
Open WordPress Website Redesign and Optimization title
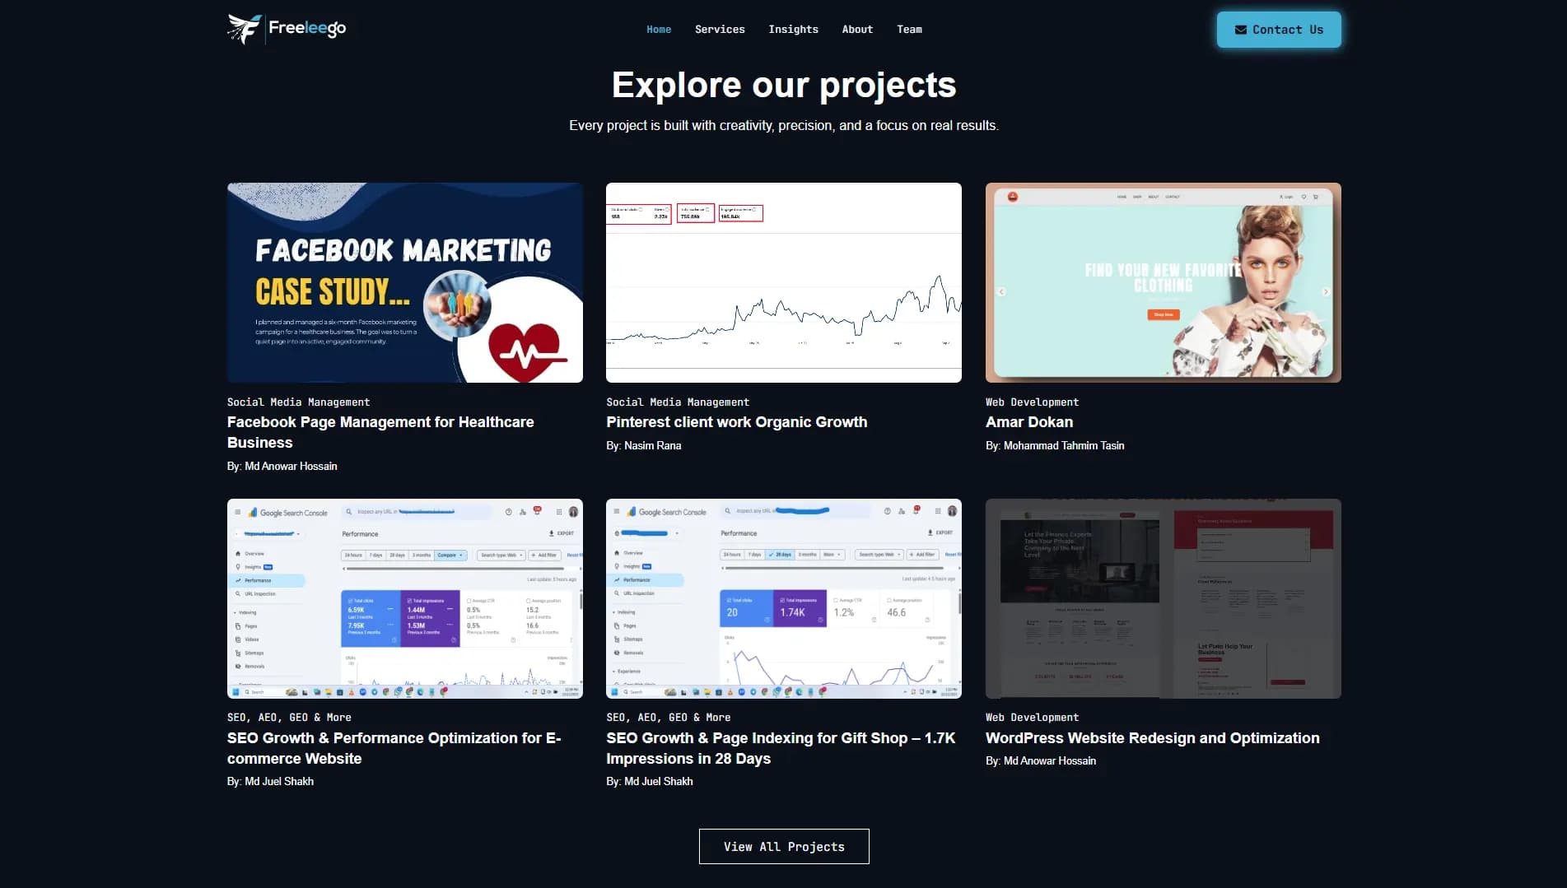pos(1153,738)
